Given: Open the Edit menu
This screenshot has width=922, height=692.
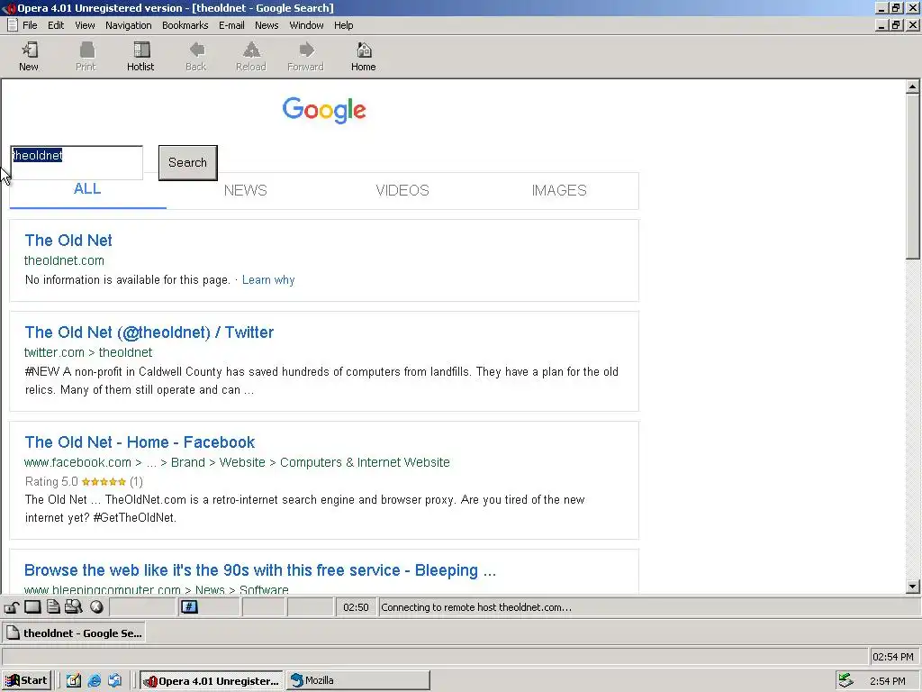Looking at the screenshot, I should click(56, 25).
